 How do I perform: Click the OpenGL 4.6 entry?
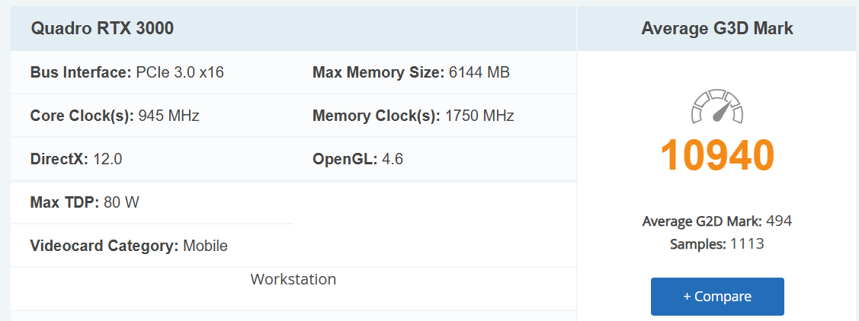point(357,159)
